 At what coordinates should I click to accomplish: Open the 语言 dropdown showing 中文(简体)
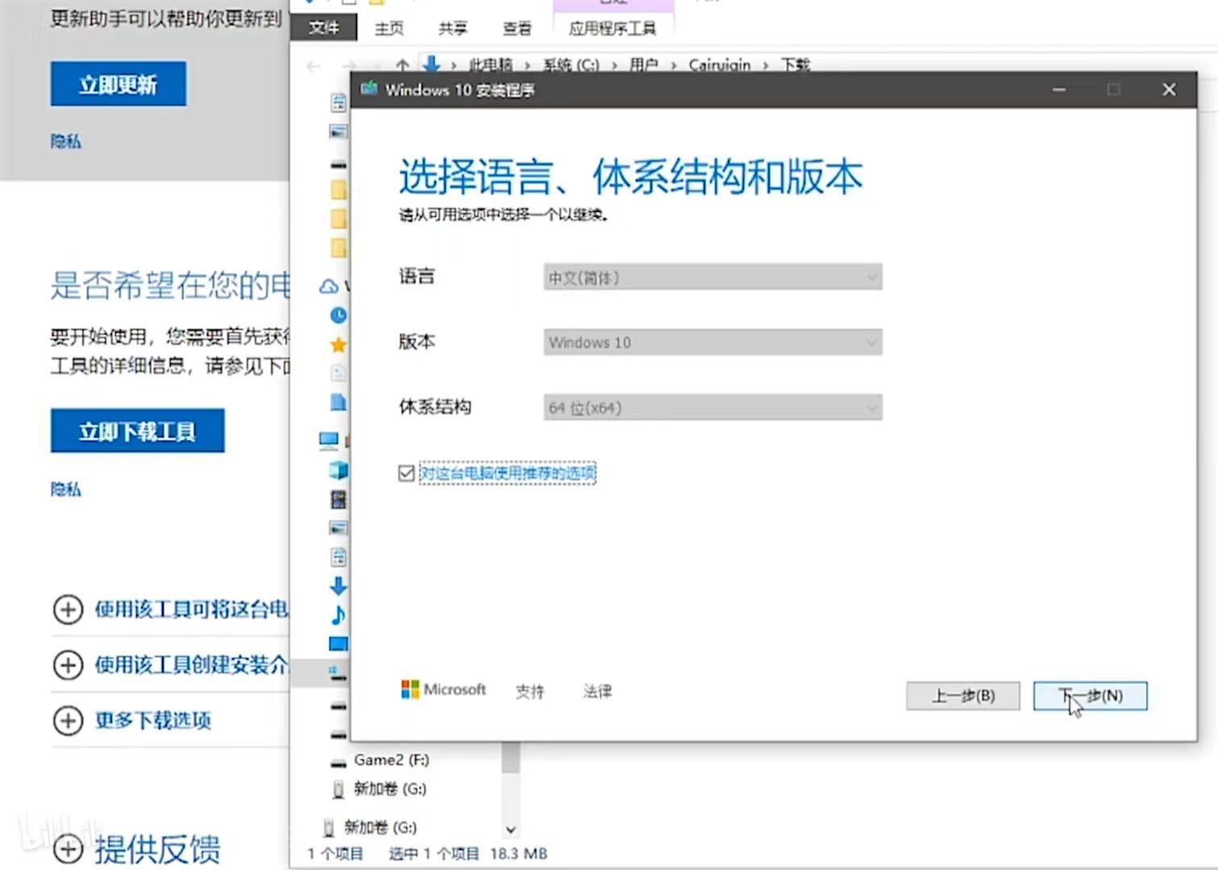(x=713, y=278)
